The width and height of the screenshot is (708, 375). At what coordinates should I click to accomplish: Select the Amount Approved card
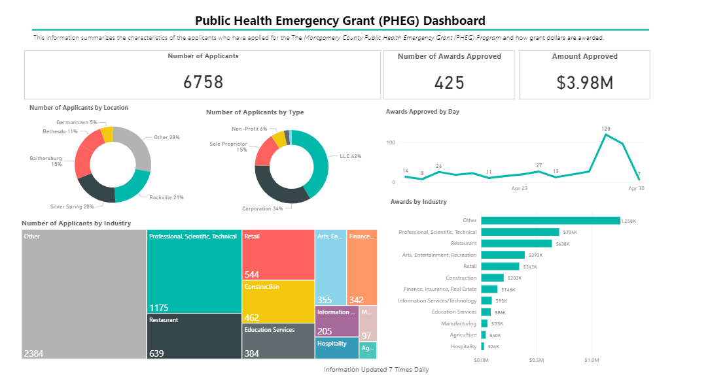(584, 74)
